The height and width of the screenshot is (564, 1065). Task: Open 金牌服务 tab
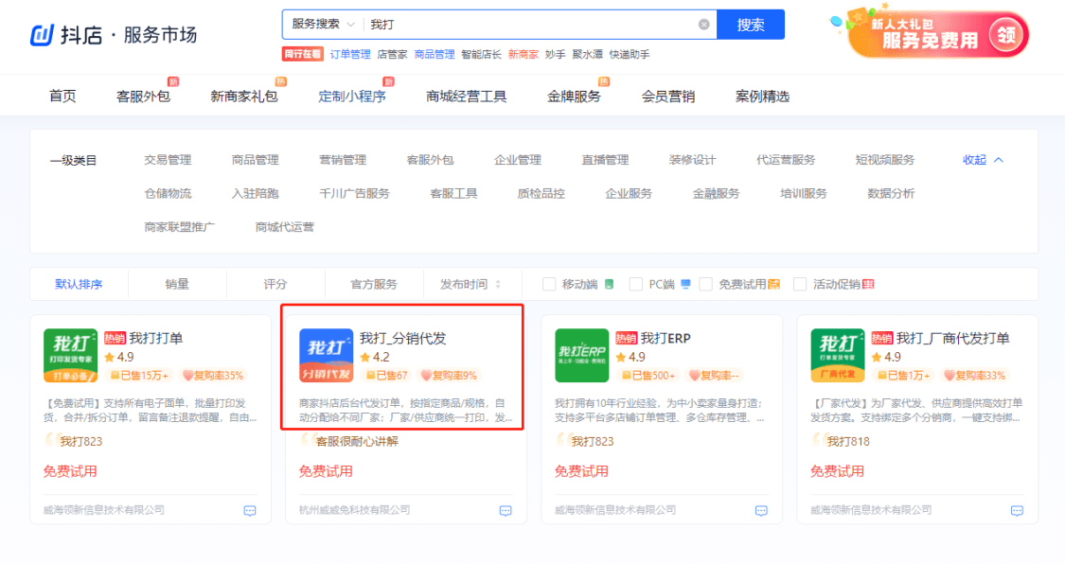[x=574, y=97]
